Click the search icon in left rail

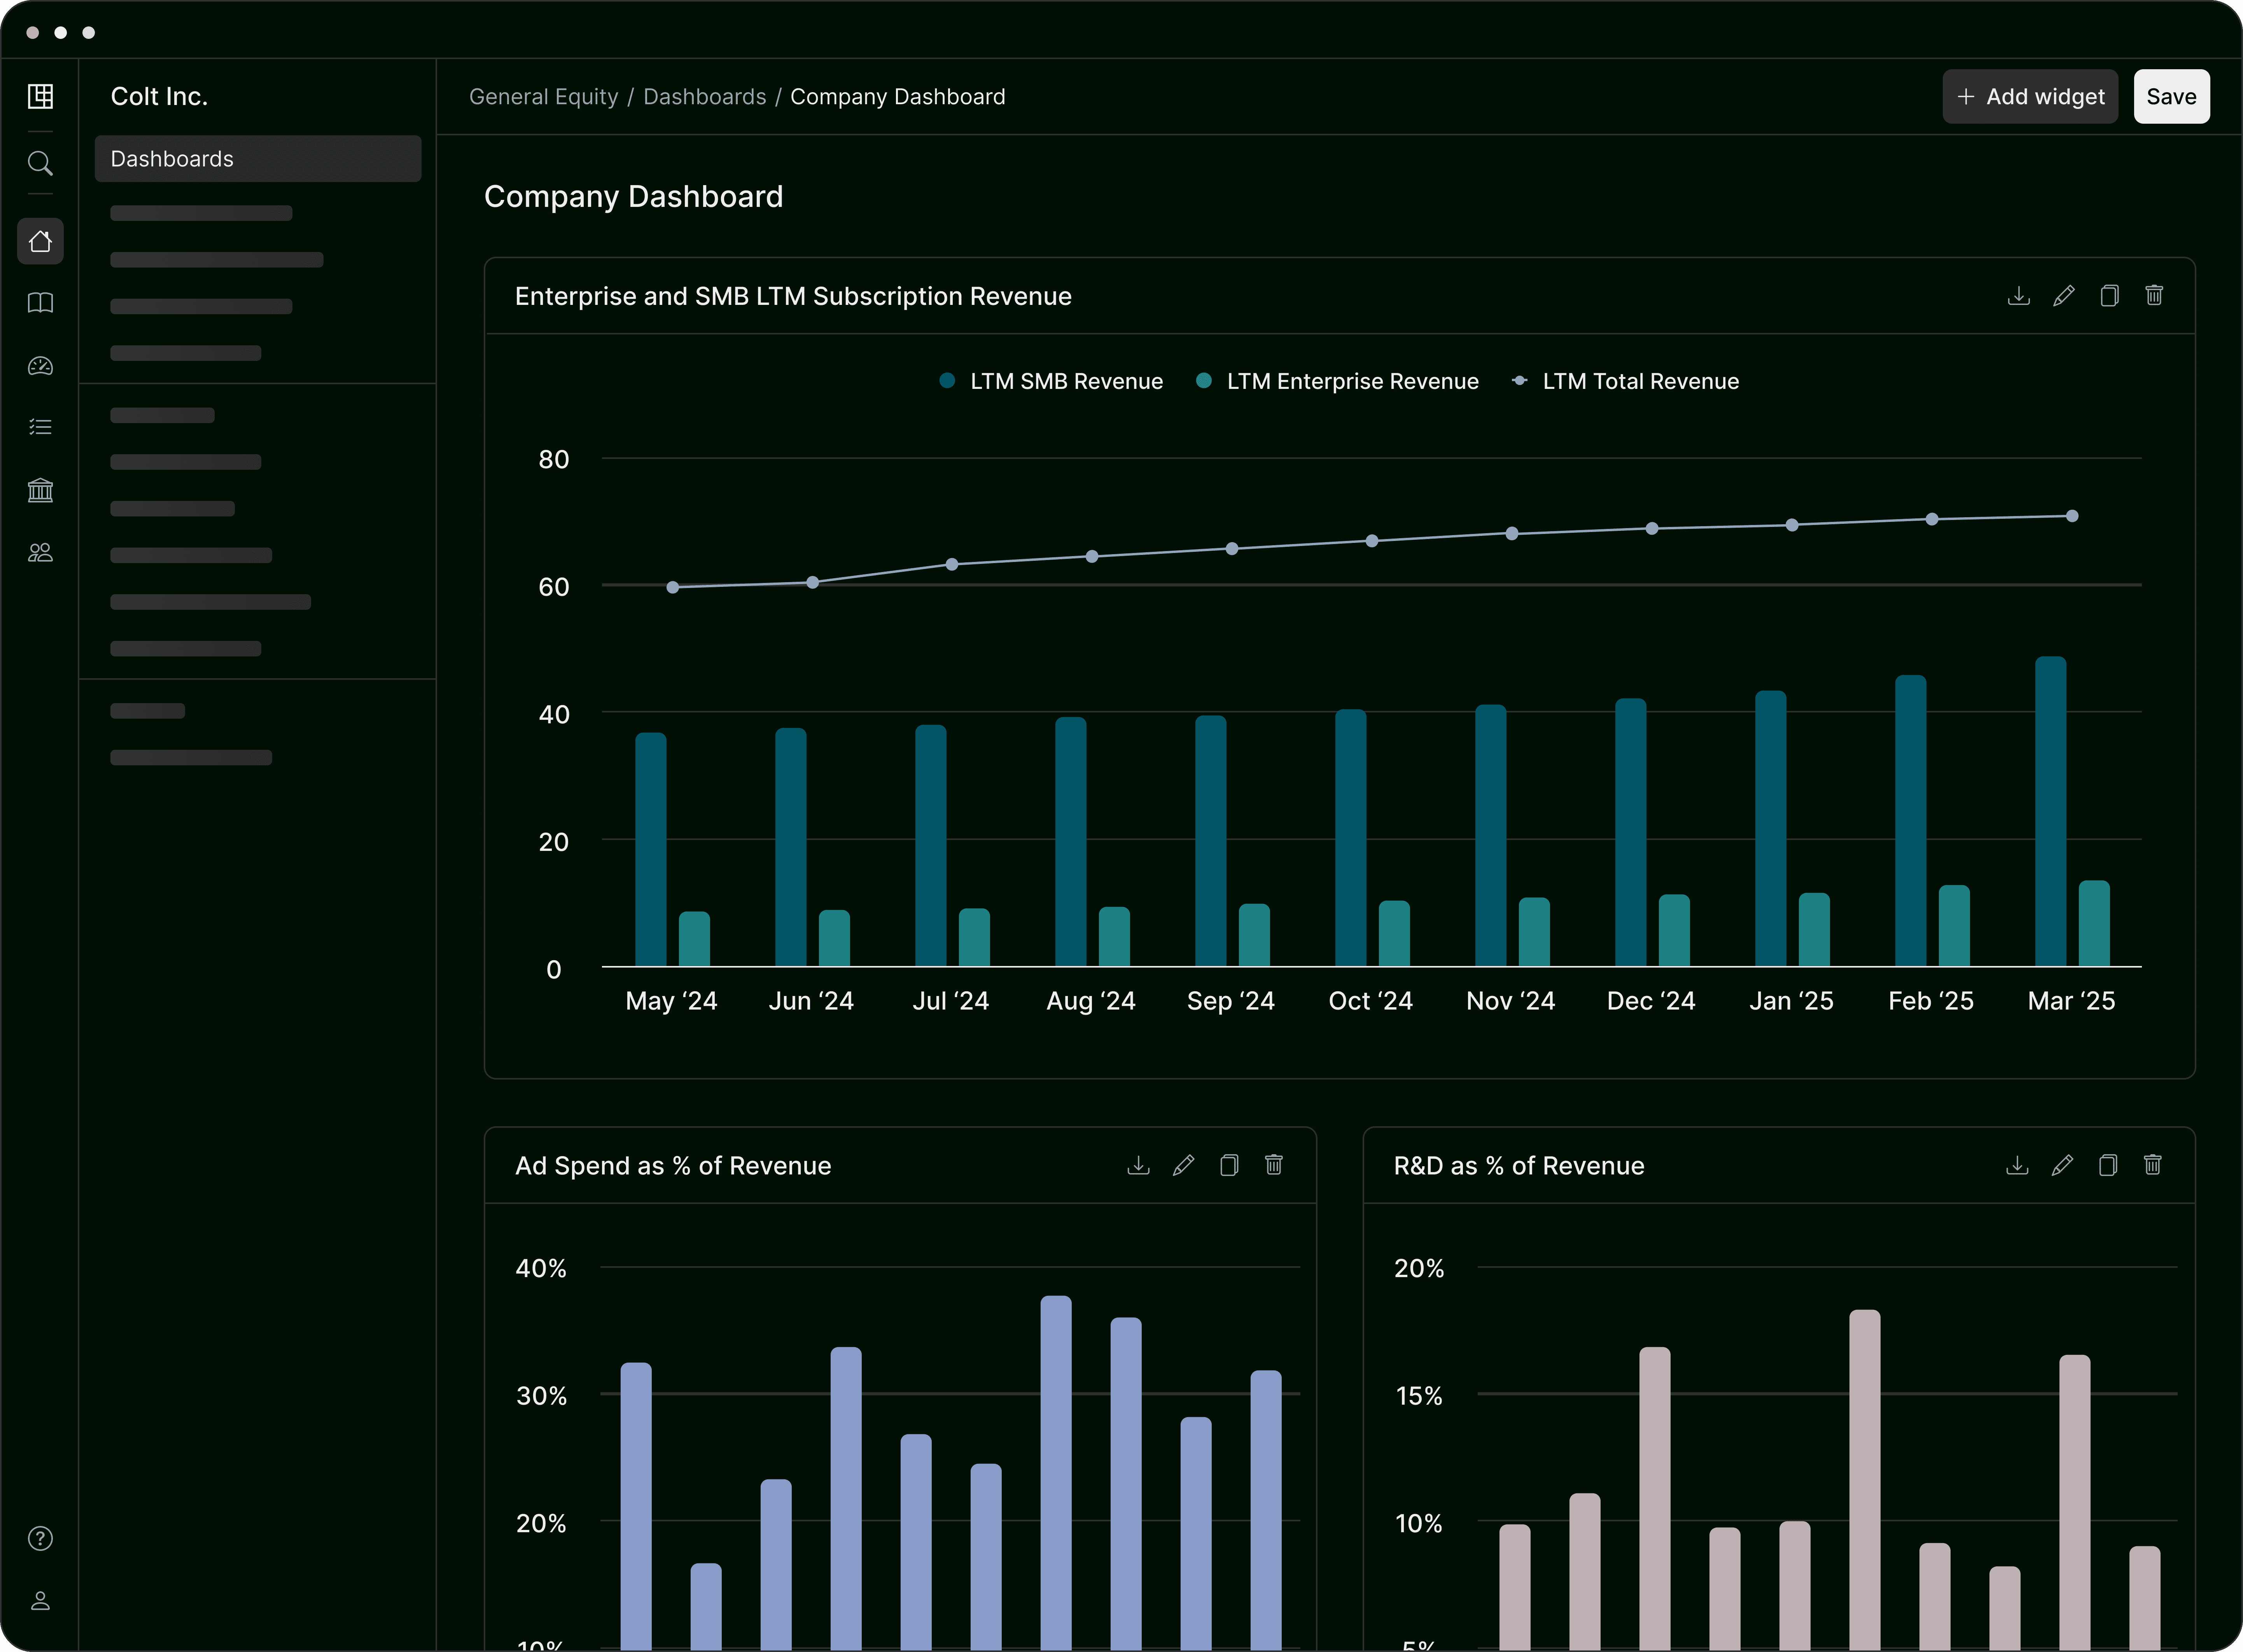point(40,163)
